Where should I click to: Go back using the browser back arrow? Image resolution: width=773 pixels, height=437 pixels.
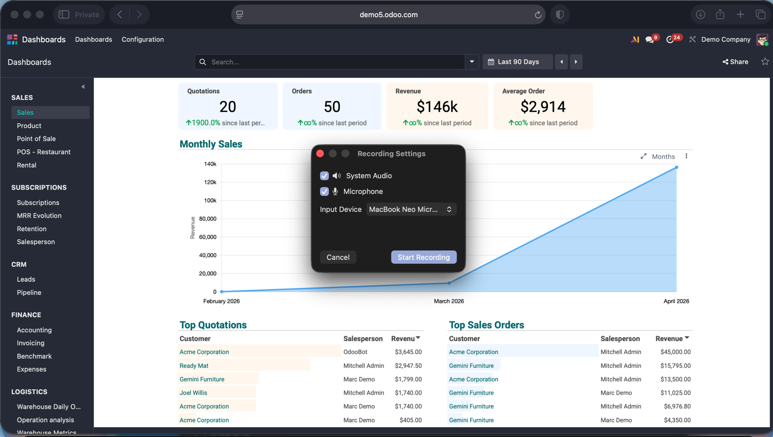tap(120, 14)
